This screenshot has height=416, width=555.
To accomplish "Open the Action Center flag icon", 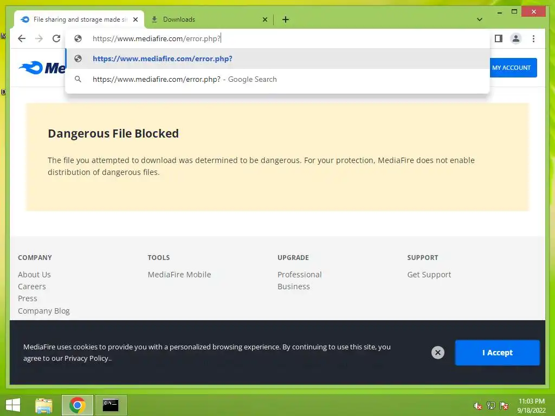I will tap(504, 406).
